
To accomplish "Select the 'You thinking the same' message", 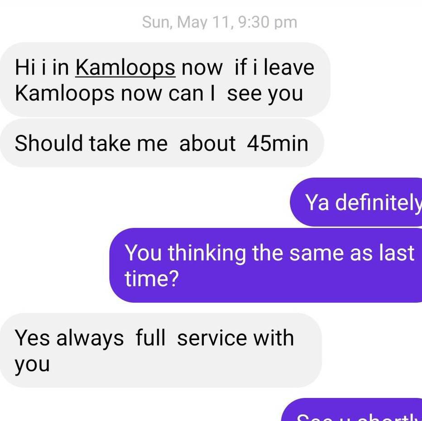I will (266, 265).
